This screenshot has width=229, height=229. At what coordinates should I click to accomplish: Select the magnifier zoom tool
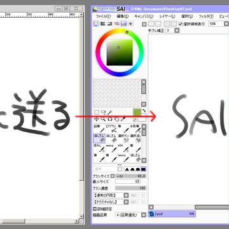point(103,119)
